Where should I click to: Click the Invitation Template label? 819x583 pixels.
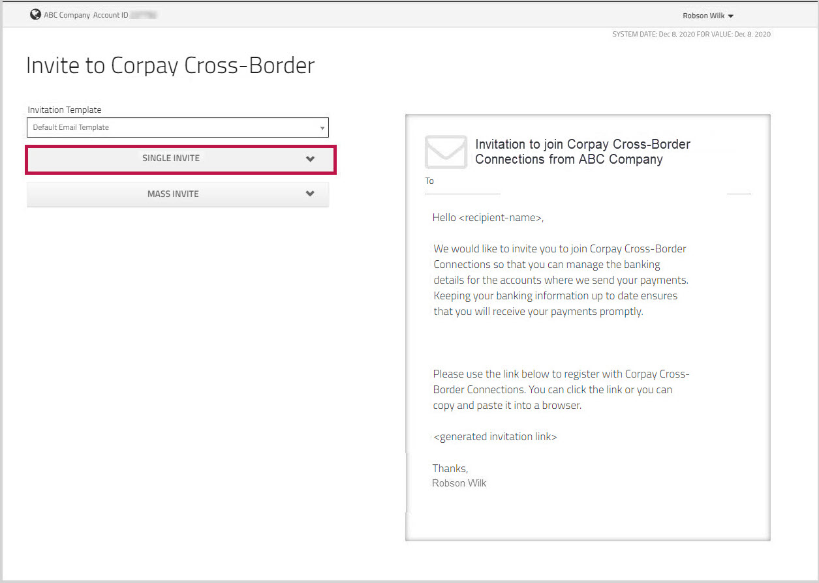point(65,110)
